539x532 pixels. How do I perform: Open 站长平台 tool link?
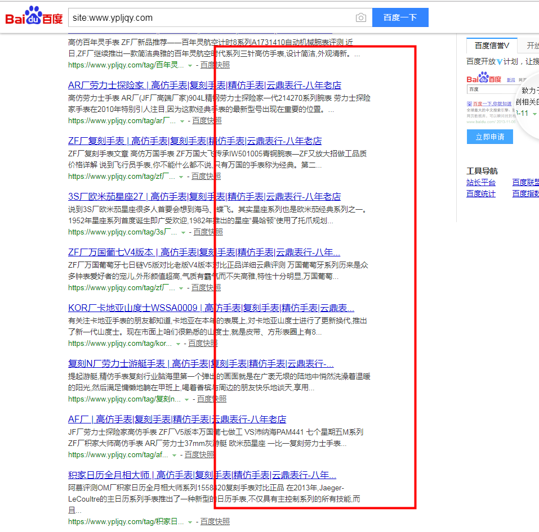(481, 182)
